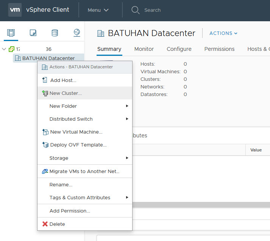Viewport: 270px width, 241px height.
Task: Type in the Search input field
Action: (153, 10)
